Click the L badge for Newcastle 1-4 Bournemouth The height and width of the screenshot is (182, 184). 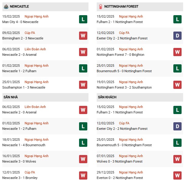point(83,143)
